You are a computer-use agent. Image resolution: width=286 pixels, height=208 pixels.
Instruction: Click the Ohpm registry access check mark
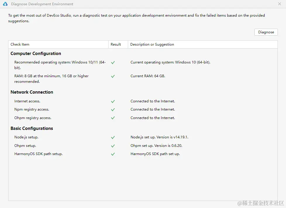(x=113, y=118)
